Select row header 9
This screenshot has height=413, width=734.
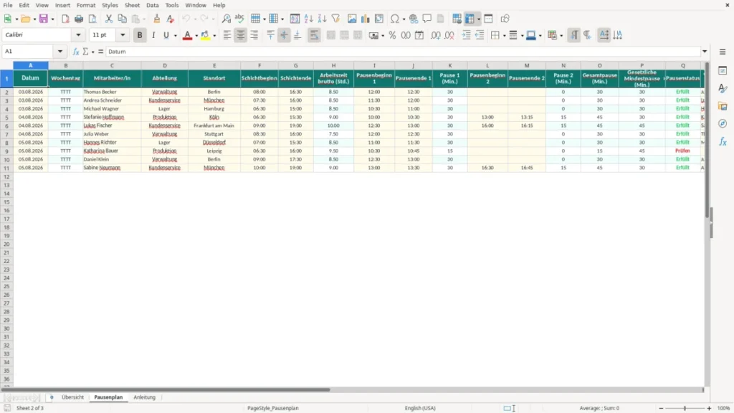(6, 151)
